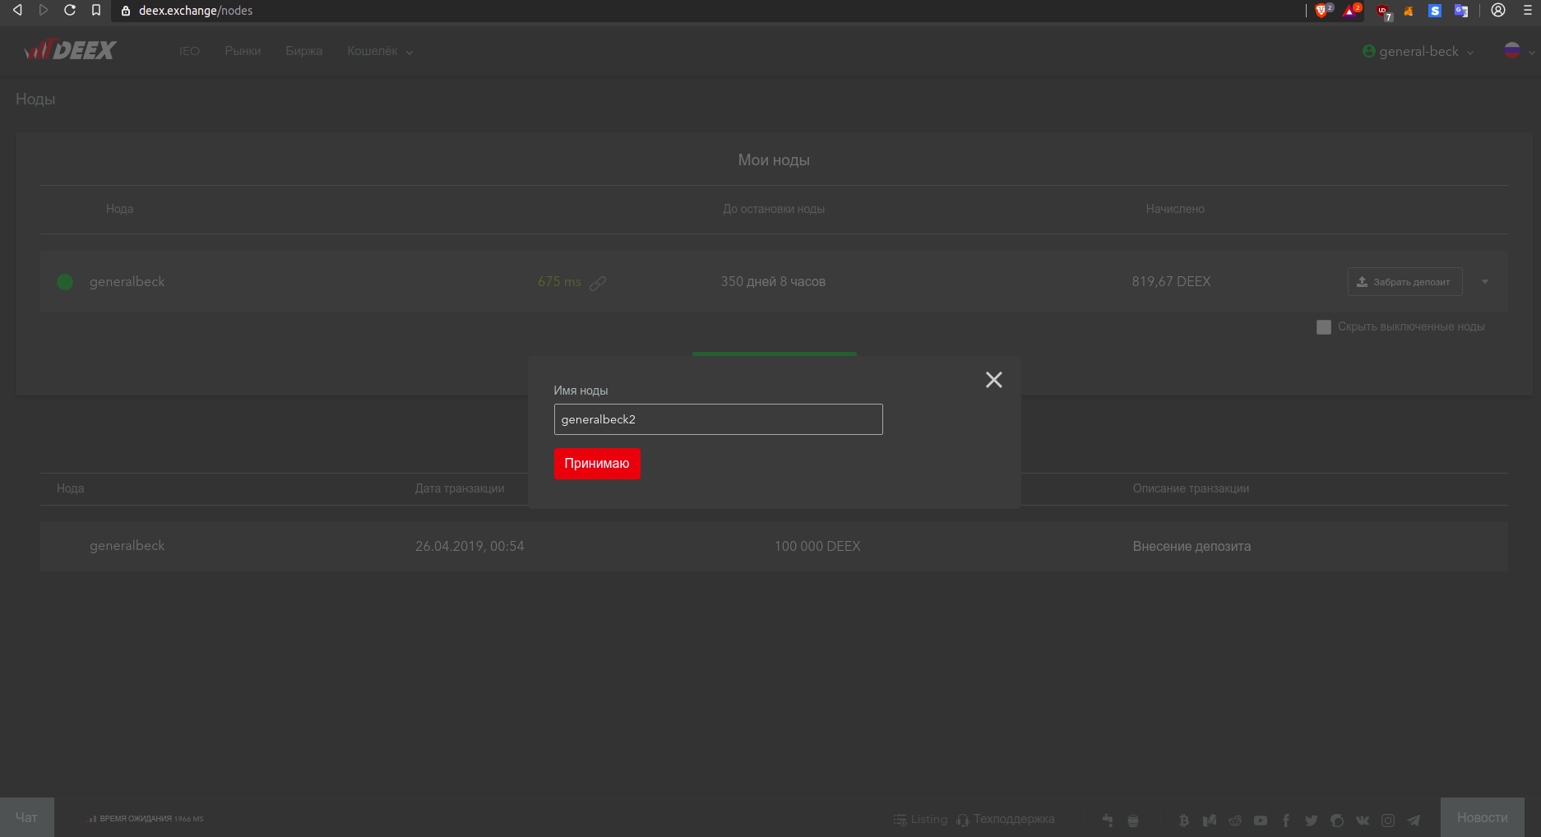The height and width of the screenshot is (837, 1541).
Task: Click the browser forward button
Action: 44,10
